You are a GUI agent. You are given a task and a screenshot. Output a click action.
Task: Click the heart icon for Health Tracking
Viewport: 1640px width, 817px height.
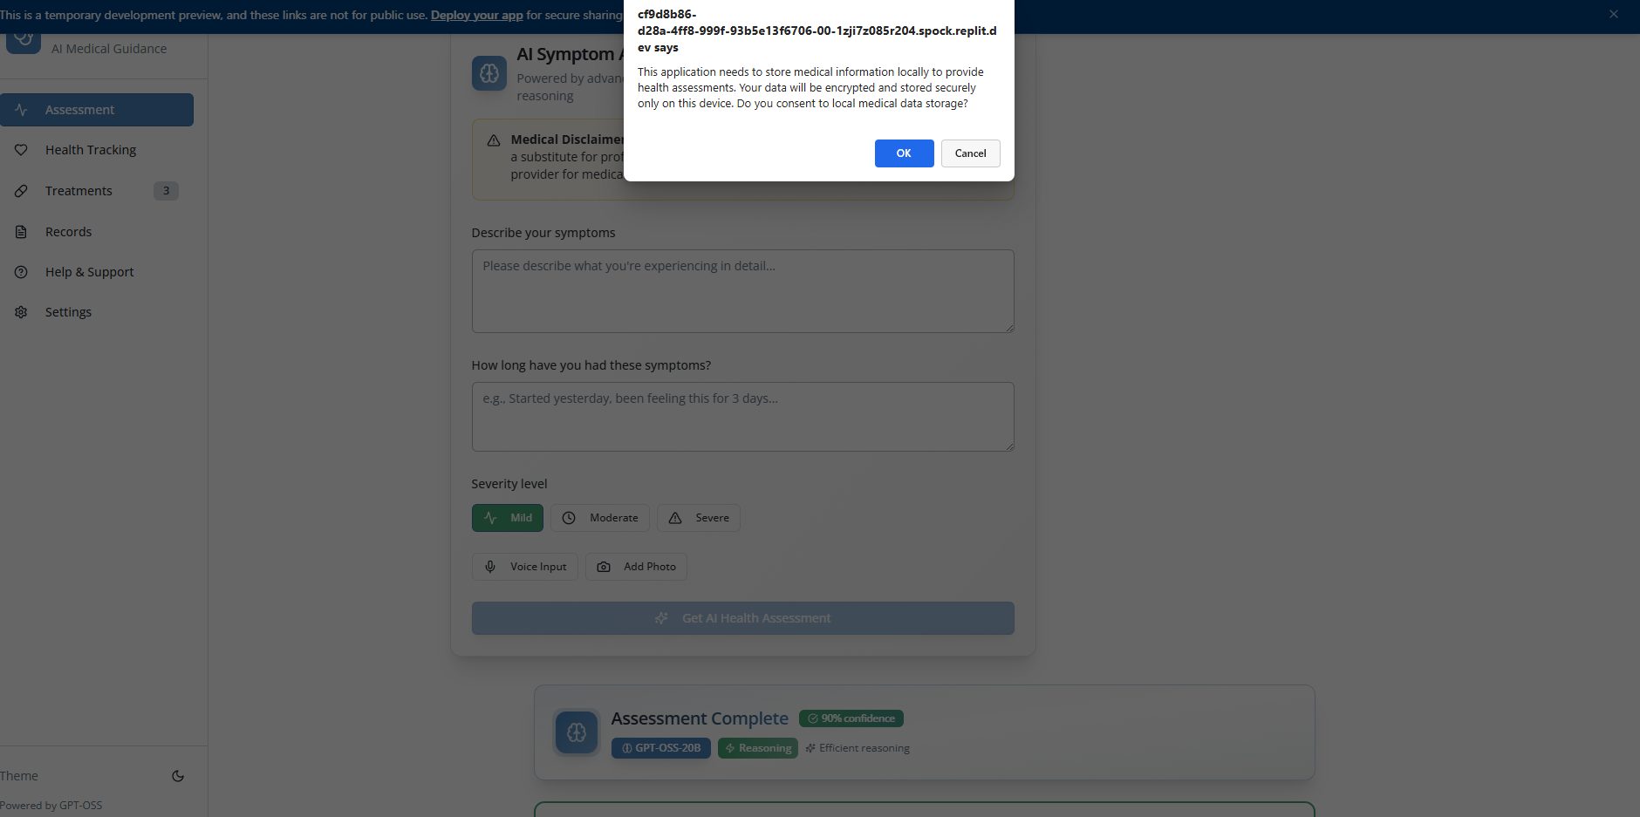pos(21,150)
